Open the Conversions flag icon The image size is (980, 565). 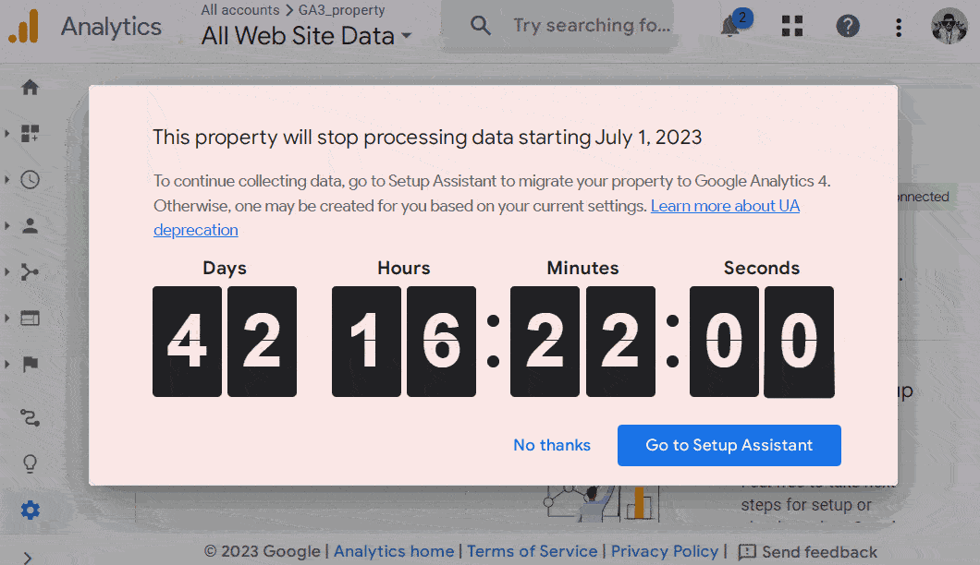click(x=31, y=364)
